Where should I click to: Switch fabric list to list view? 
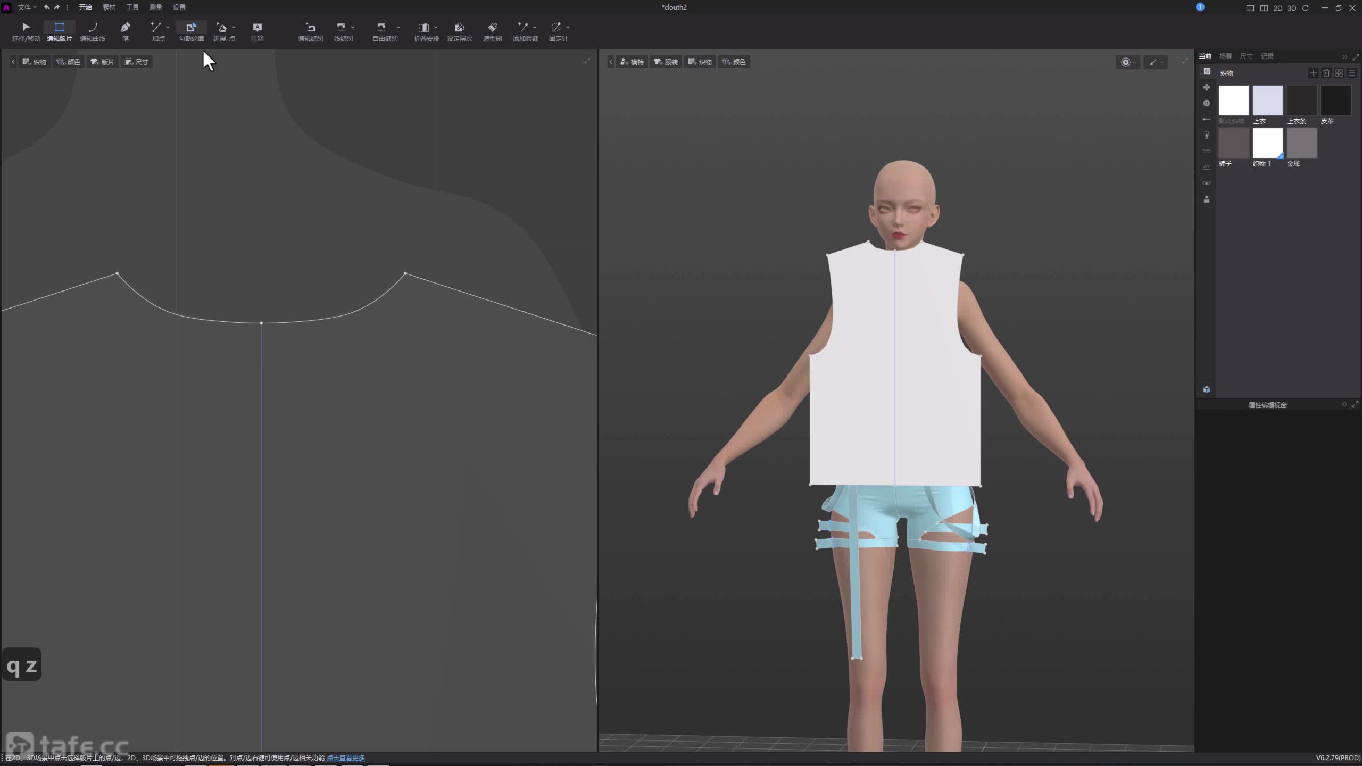pyautogui.click(x=1352, y=73)
